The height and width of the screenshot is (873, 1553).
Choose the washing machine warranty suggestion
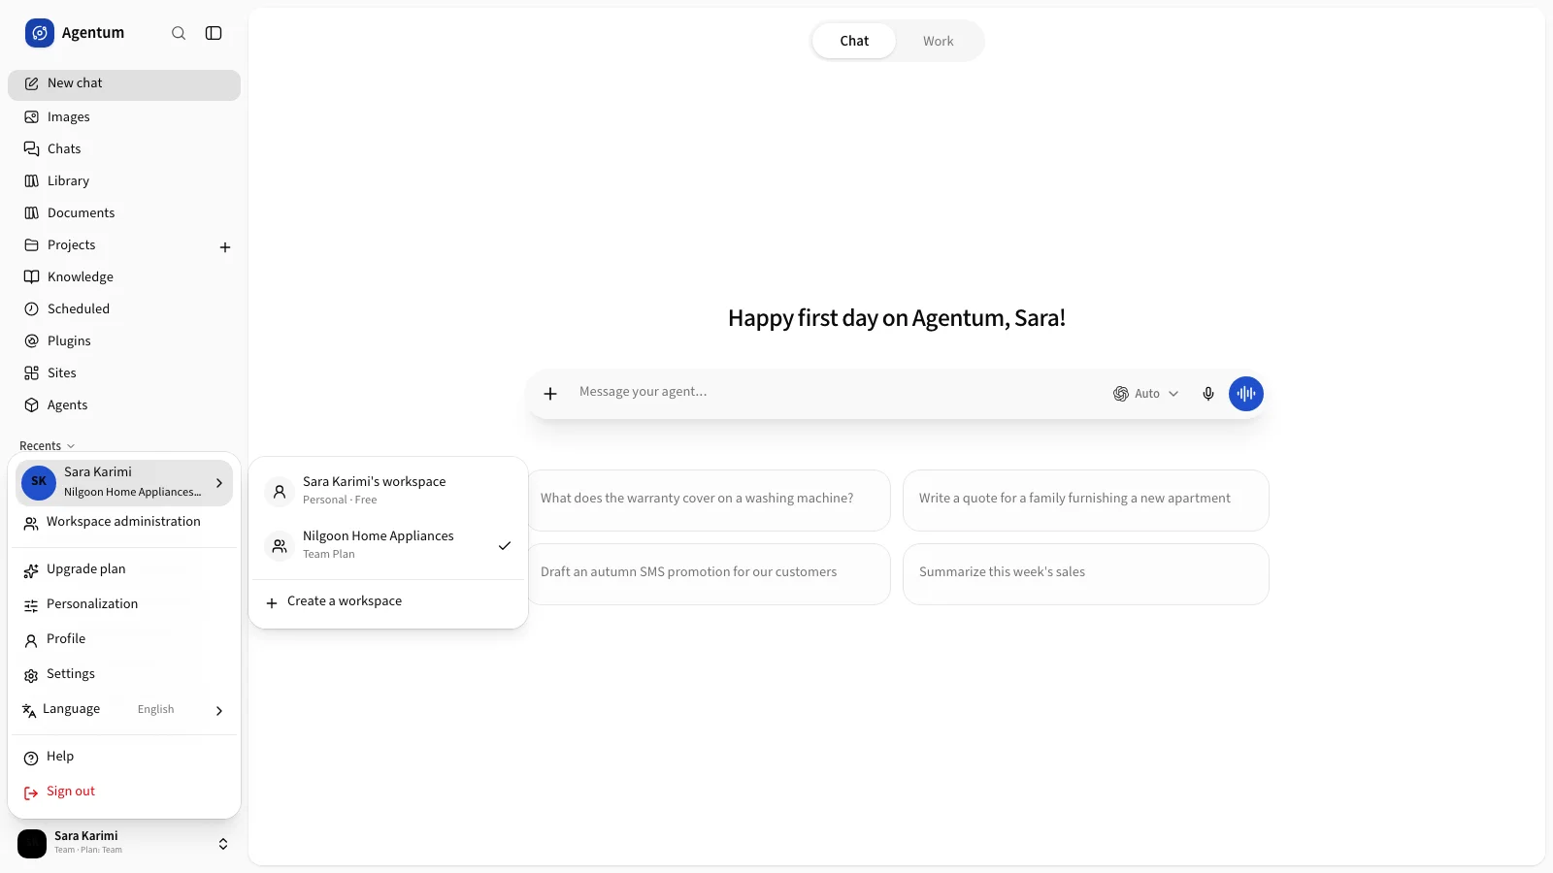click(709, 501)
